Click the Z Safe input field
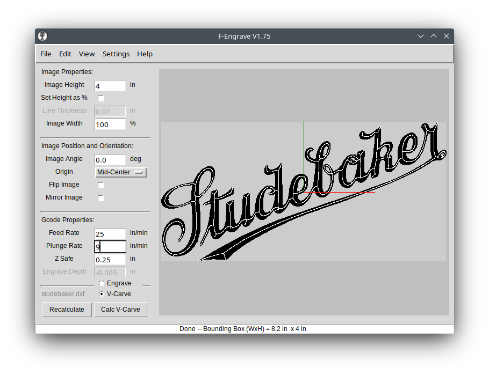The width and height of the screenshot is (489, 375). 110,260
